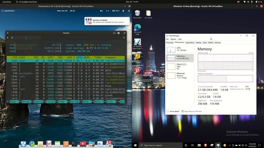Show hidden tray icons chevron
This screenshot has width=264, height=148.
[x=230, y=145]
